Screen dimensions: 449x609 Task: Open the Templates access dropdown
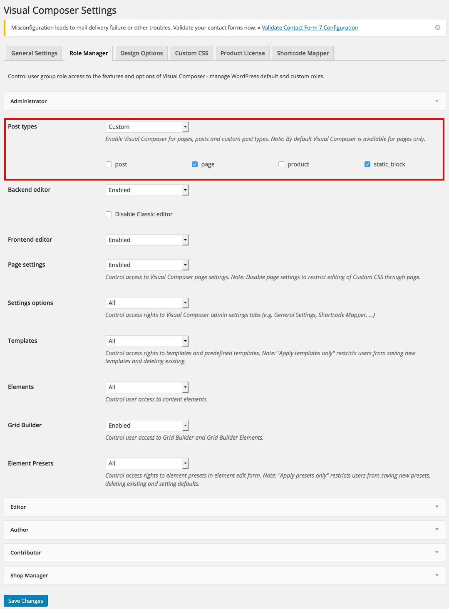click(147, 341)
